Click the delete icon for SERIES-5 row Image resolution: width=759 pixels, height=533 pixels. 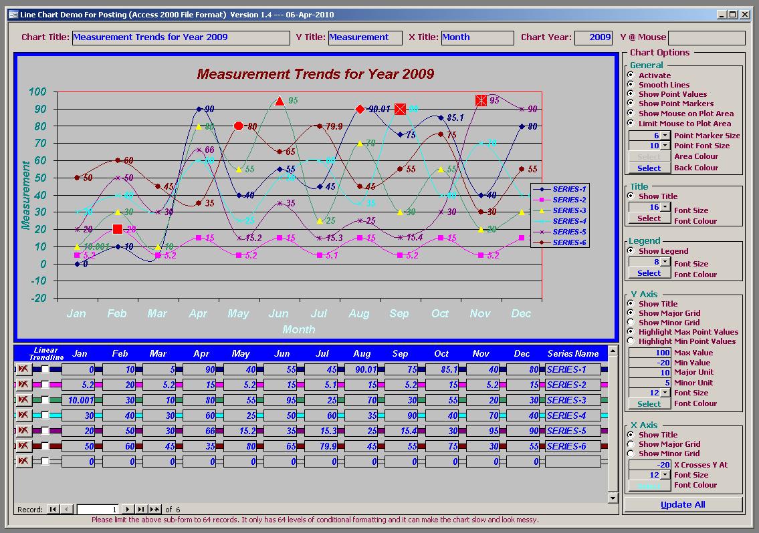pos(23,431)
